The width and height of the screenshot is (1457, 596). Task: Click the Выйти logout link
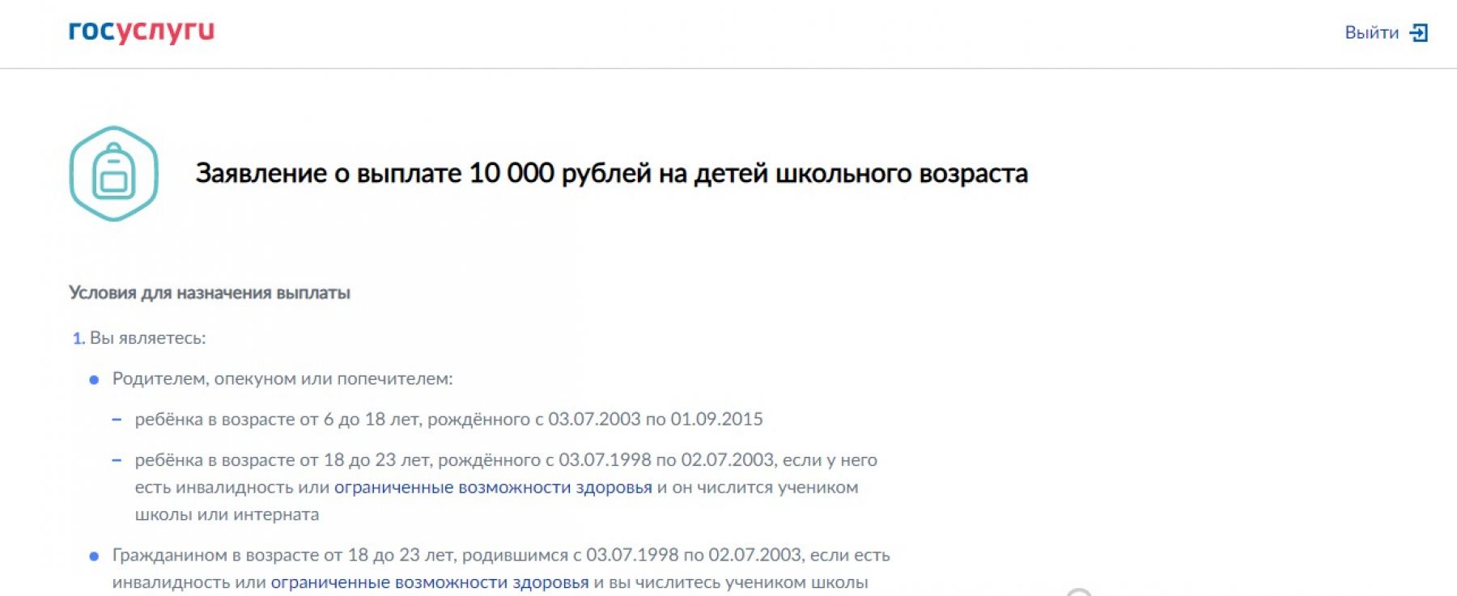click(1371, 32)
